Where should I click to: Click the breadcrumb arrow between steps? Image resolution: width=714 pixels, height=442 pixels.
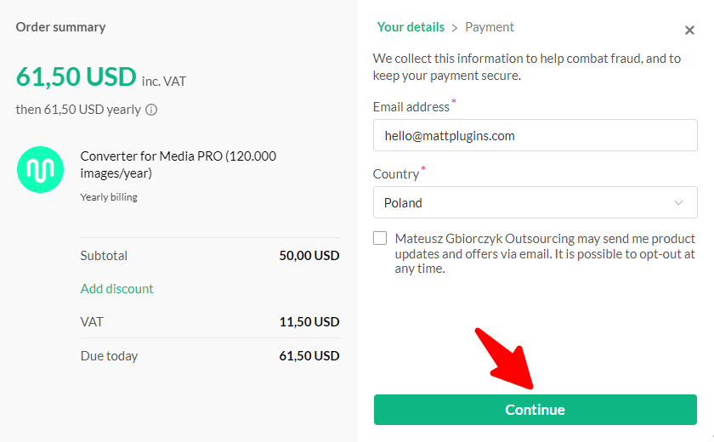click(x=455, y=28)
